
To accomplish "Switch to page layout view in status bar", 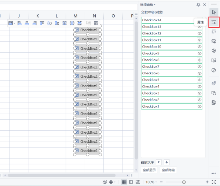I will [131, 182].
